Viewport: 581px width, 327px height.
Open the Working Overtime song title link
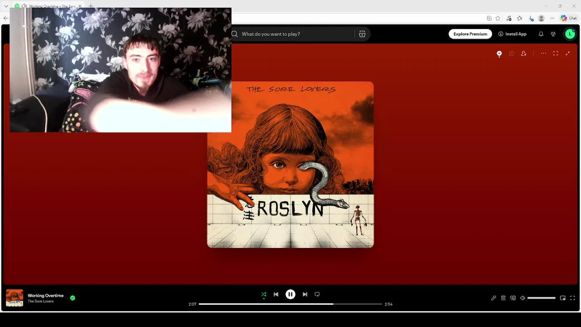[x=45, y=296]
